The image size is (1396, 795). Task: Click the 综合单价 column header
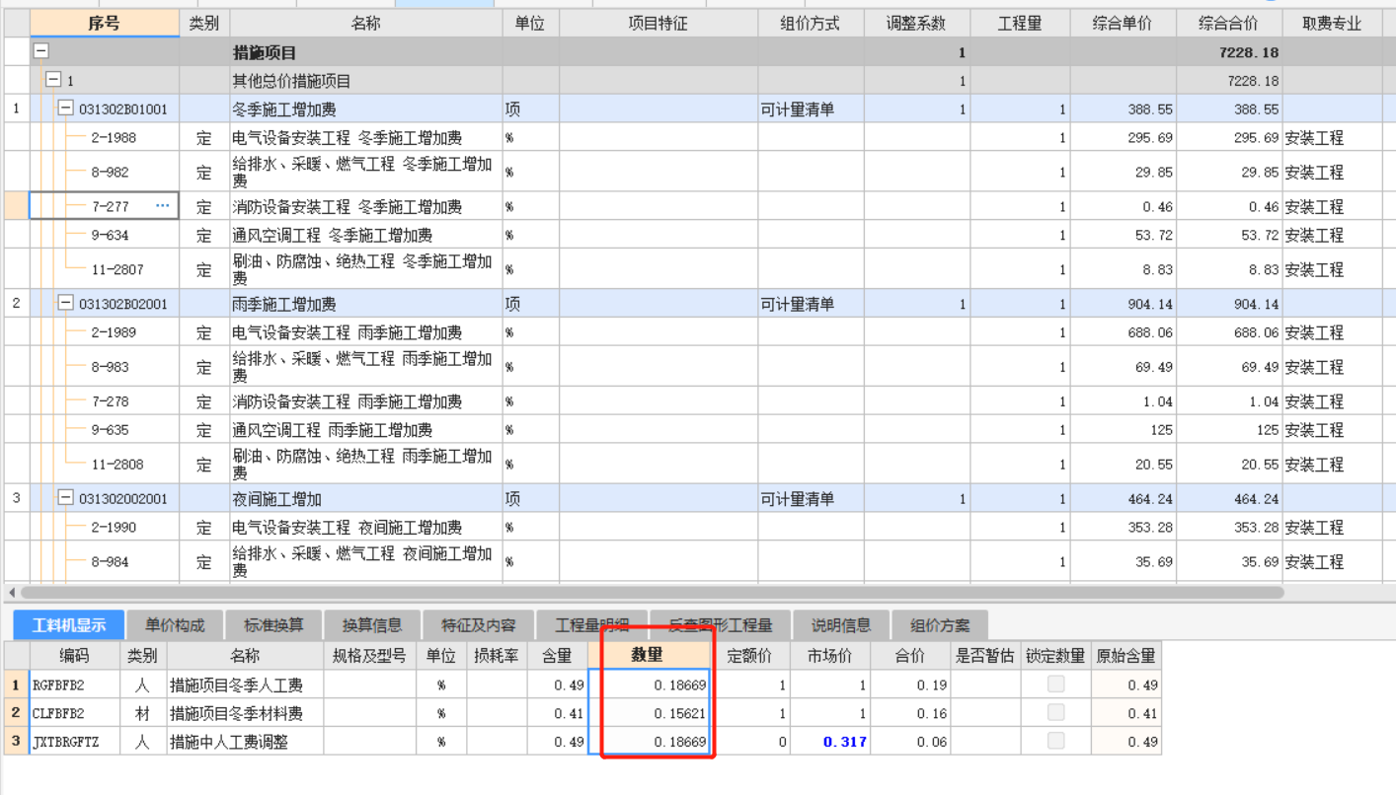[1123, 23]
